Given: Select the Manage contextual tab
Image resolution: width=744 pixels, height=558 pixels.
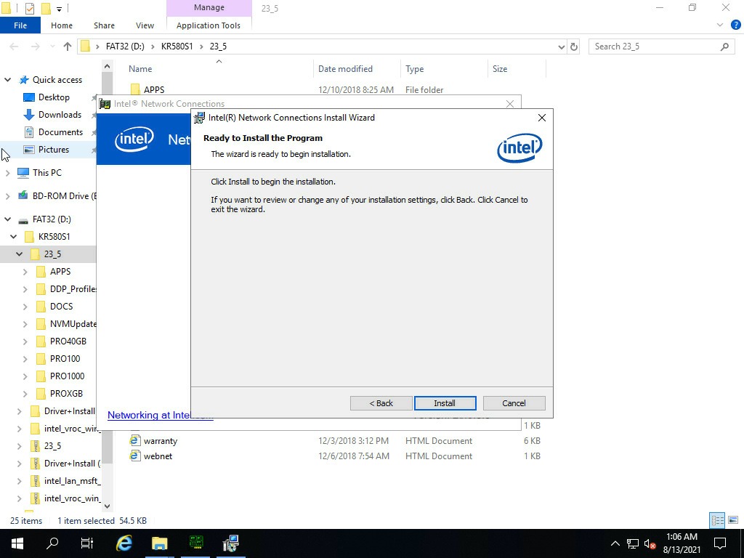Looking at the screenshot, I should [209, 7].
